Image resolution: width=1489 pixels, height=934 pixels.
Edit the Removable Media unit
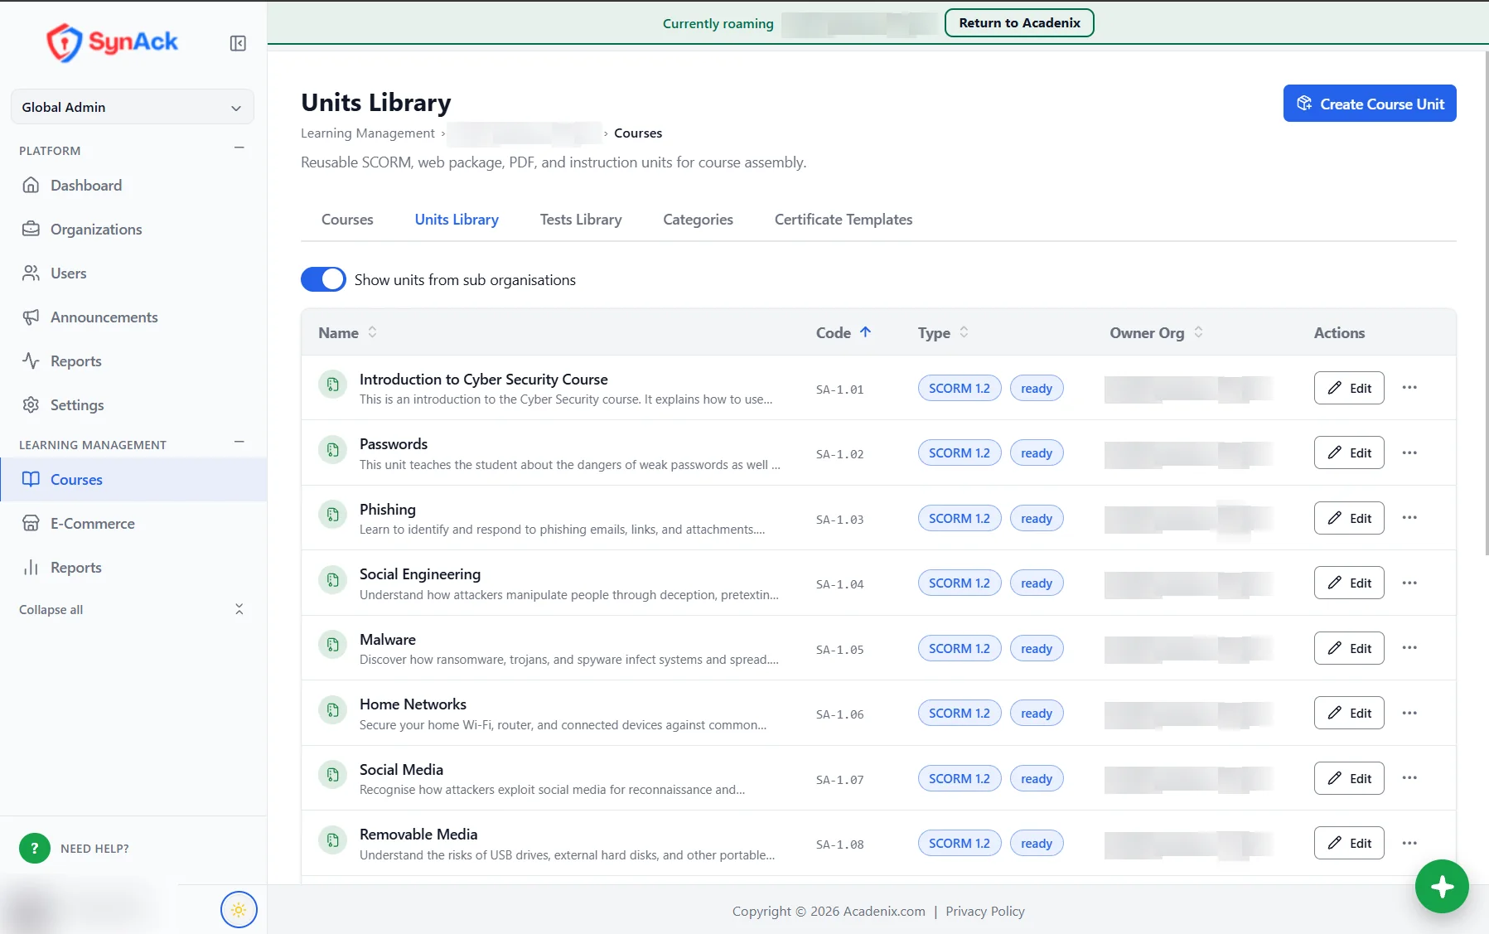coord(1349,843)
